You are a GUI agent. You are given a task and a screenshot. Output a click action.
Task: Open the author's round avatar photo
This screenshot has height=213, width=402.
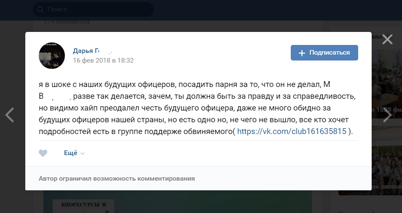tap(52, 55)
